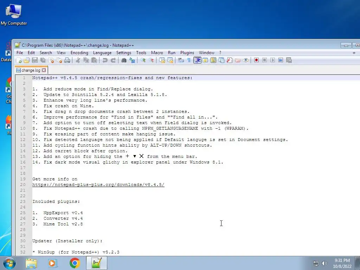Zoom in using the magnifier plus icon
Viewport: 360px width, 270px height.
tap(143, 60)
